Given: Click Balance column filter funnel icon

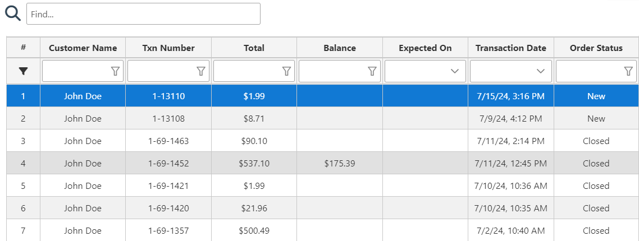Looking at the screenshot, I should [x=372, y=71].
